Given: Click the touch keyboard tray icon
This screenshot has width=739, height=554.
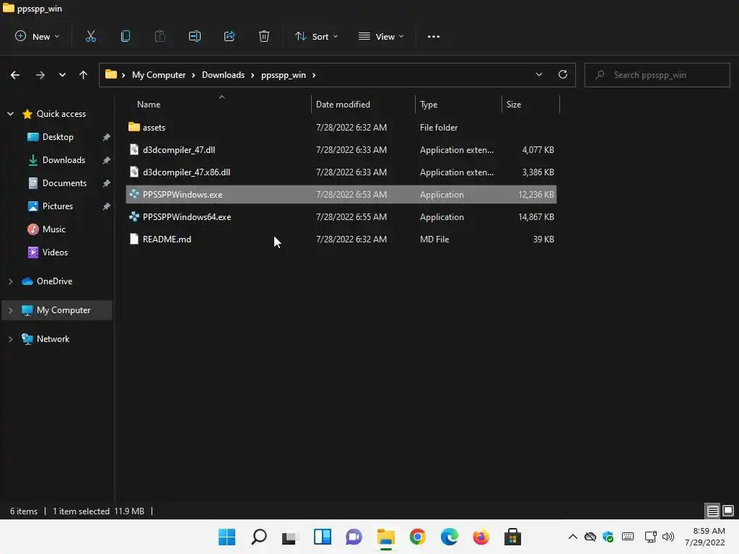Looking at the screenshot, I should (x=628, y=537).
